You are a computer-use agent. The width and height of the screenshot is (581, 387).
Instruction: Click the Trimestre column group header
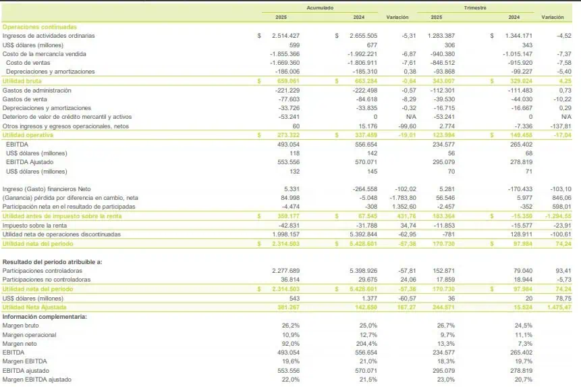coord(475,8)
